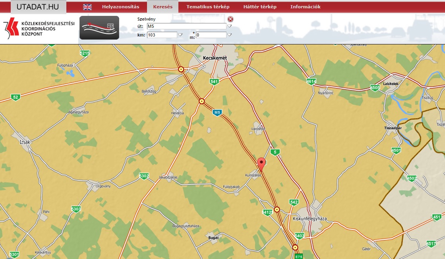Expand the út road dropdown arrow

coord(229,26)
